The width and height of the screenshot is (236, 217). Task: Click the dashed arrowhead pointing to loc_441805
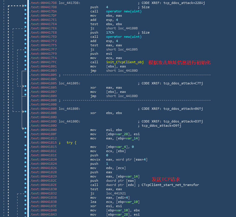pos(23,86)
